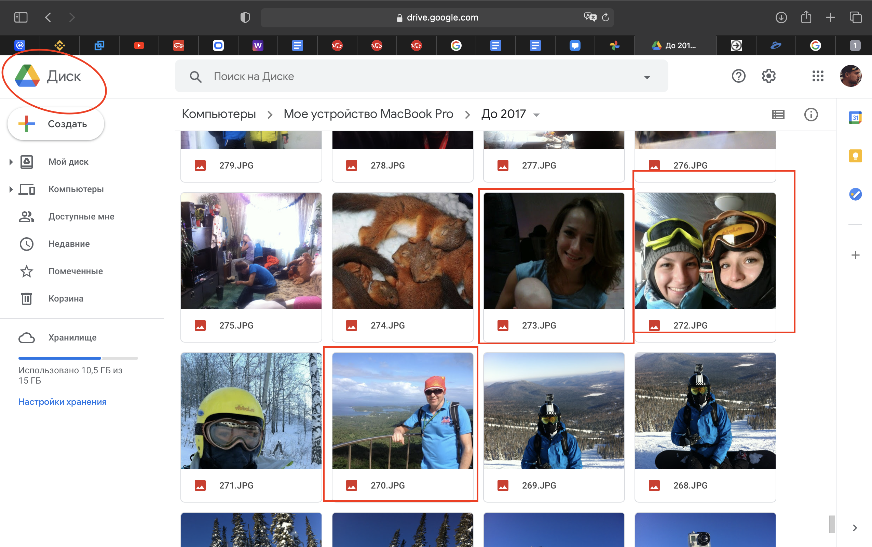Click the Поиск на Диске search field
872x547 pixels.
pos(421,76)
